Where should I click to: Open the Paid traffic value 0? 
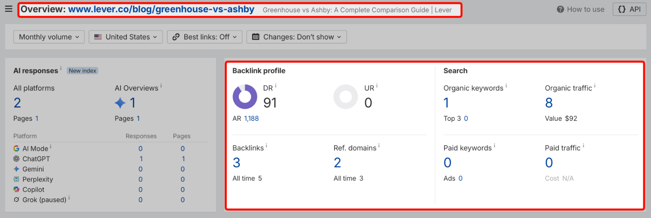[549, 163]
